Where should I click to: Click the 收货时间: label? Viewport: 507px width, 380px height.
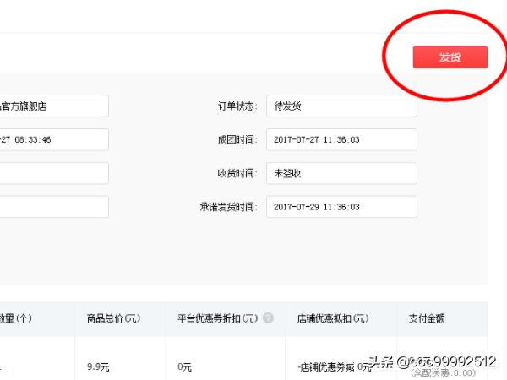237,173
